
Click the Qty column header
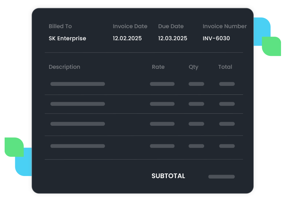click(x=194, y=67)
